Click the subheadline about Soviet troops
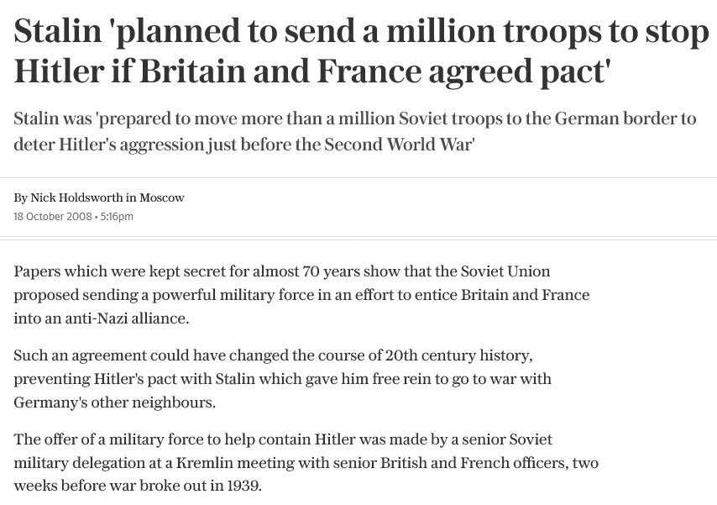 coord(355,131)
